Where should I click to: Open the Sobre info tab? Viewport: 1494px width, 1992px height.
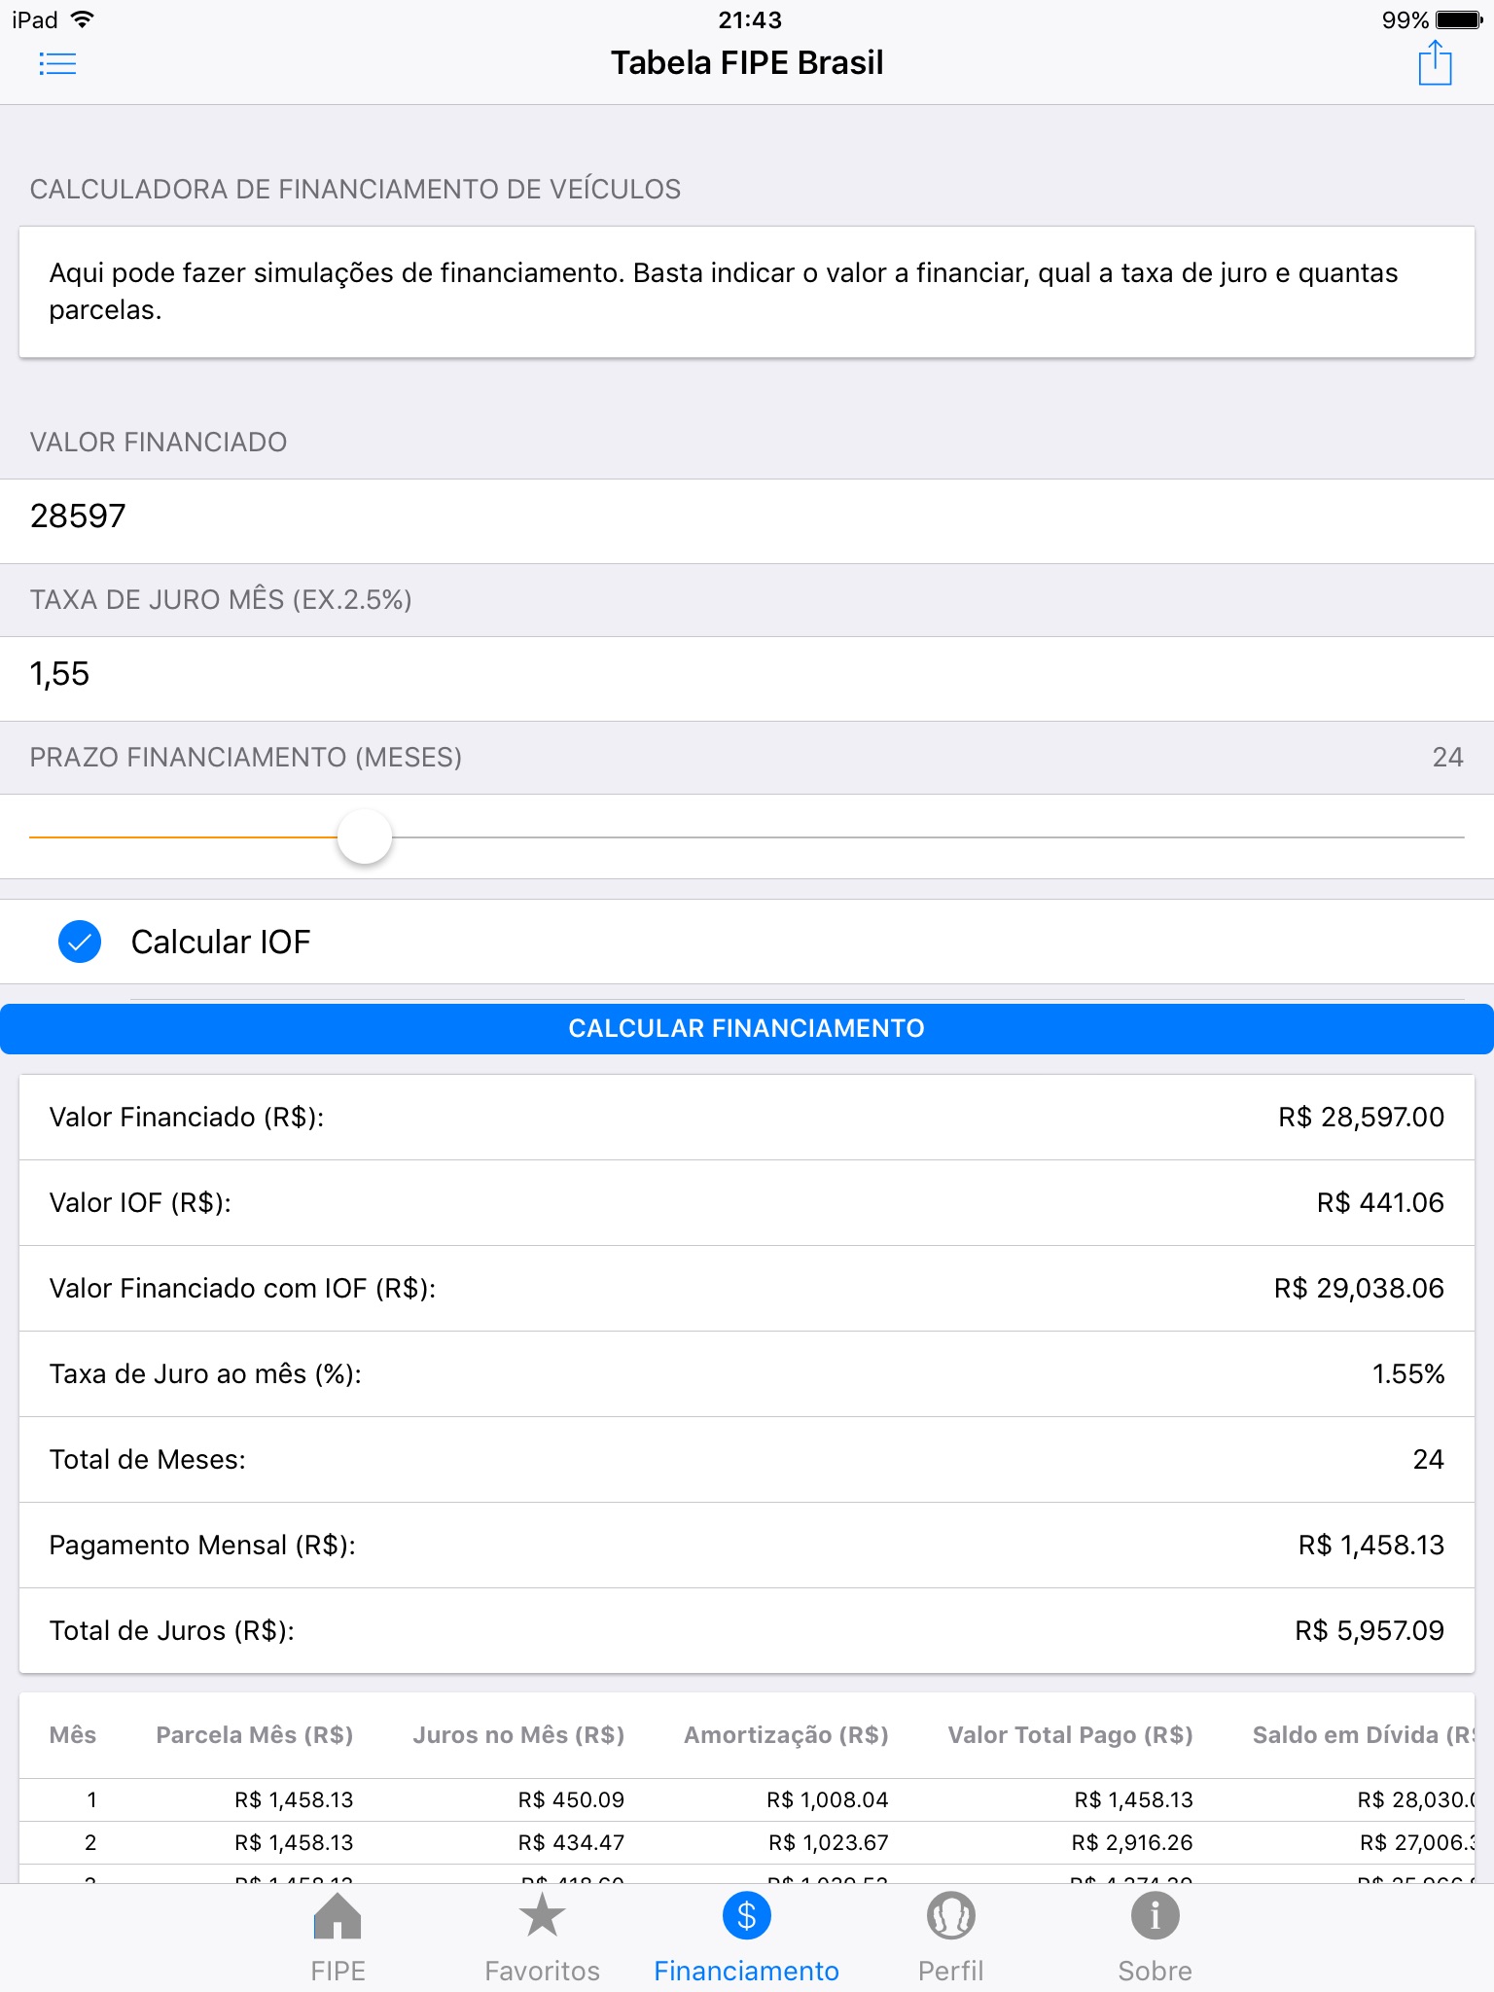coord(1155,1936)
